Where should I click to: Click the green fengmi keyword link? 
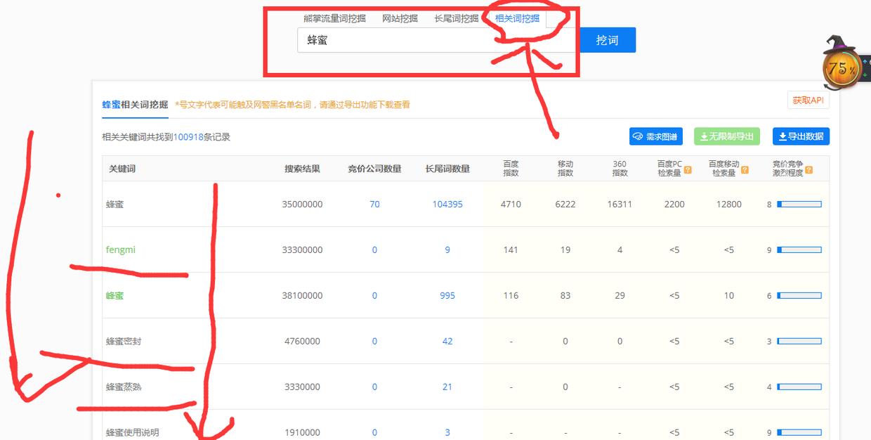[121, 250]
